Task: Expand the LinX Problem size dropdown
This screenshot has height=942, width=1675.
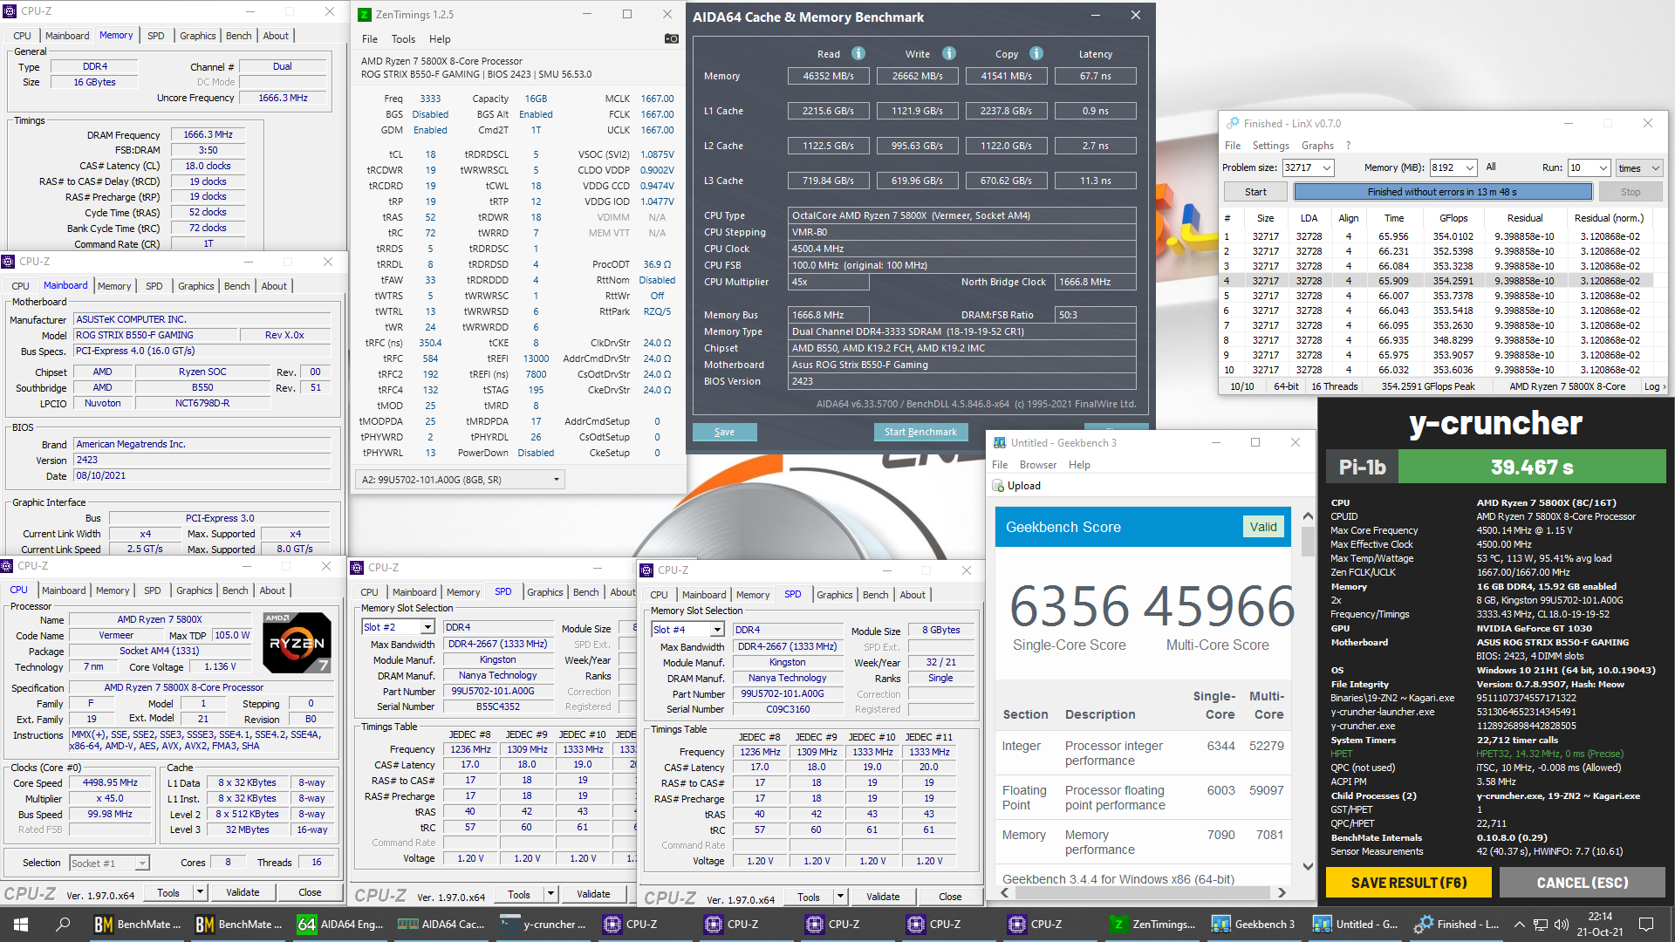Action: (x=1327, y=167)
